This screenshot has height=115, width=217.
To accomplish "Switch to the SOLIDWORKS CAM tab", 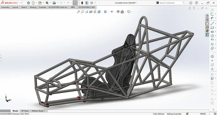I will tap(86, 7).
